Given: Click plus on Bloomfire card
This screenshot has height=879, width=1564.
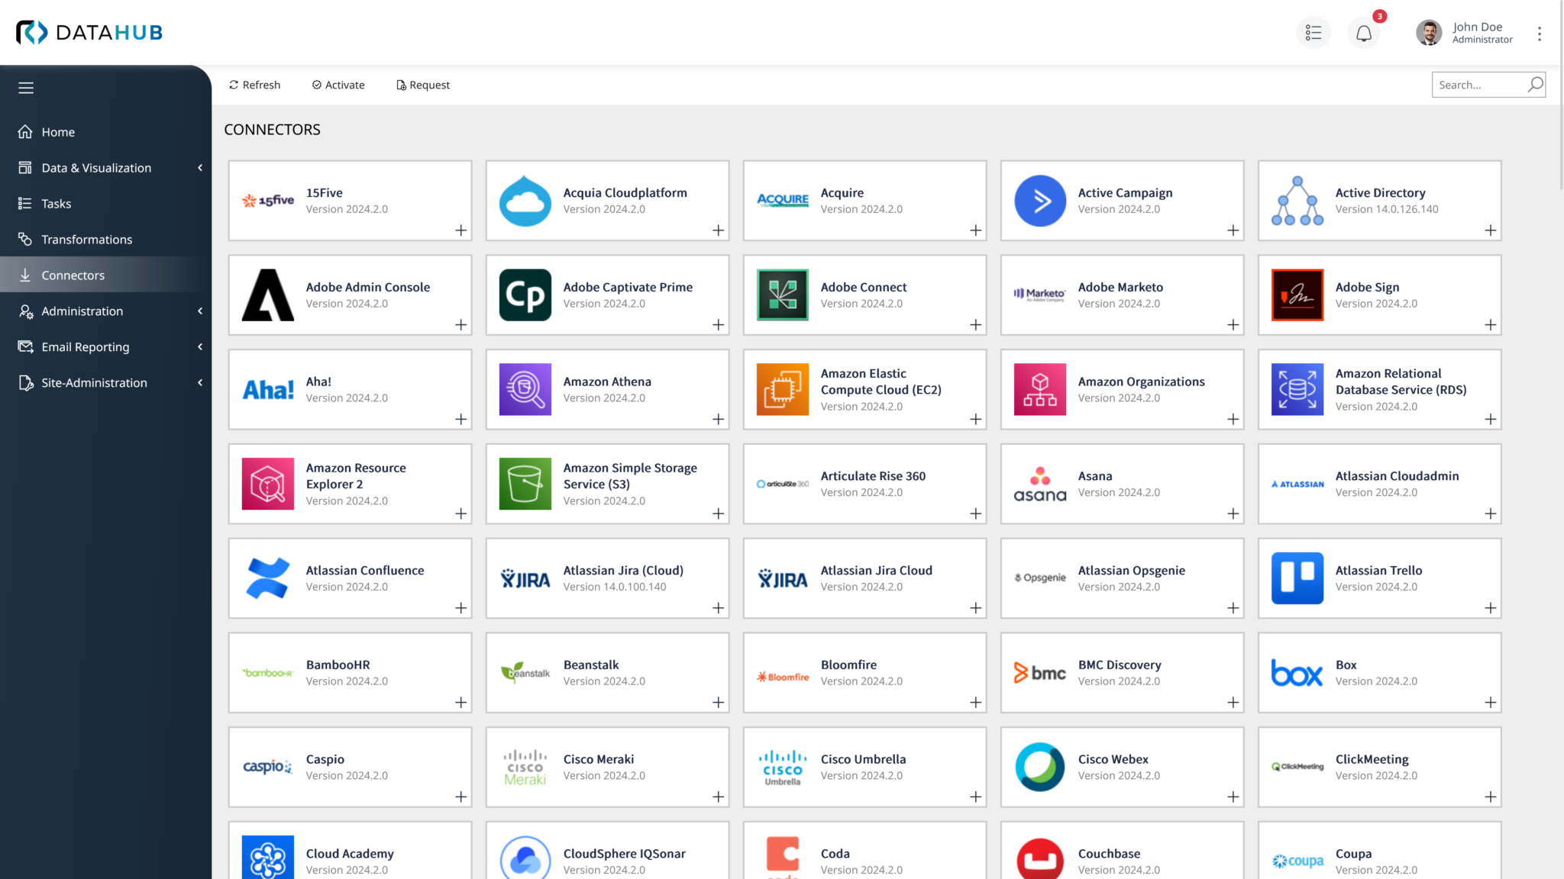Looking at the screenshot, I should pyautogui.click(x=975, y=703).
